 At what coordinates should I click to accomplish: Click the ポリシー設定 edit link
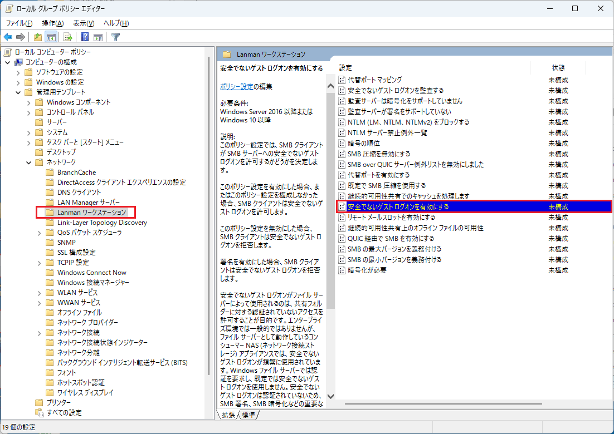click(236, 86)
